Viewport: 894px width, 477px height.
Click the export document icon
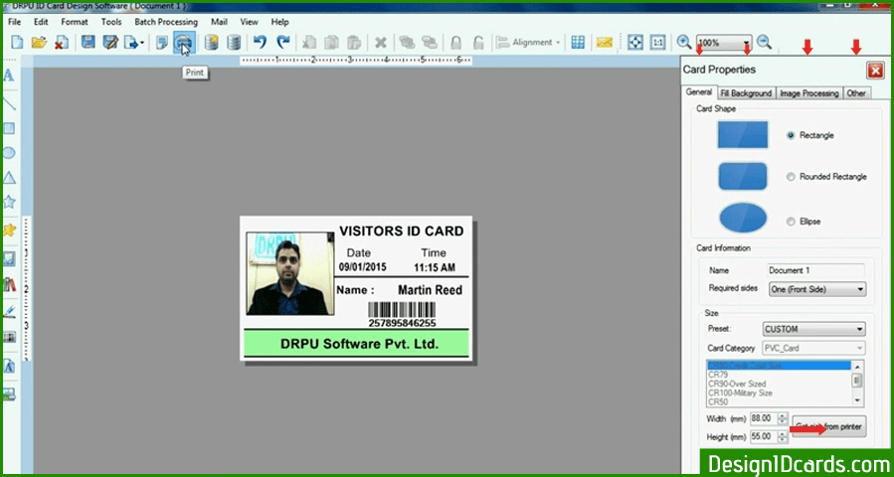[131, 42]
